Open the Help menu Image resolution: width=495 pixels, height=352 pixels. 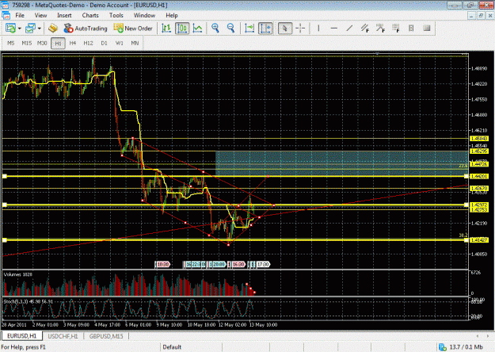pos(172,15)
